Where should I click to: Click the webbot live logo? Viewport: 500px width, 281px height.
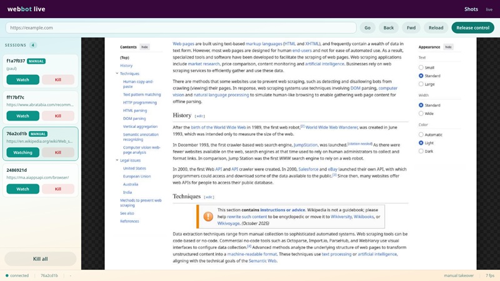pyautogui.click(x=26, y=9)
